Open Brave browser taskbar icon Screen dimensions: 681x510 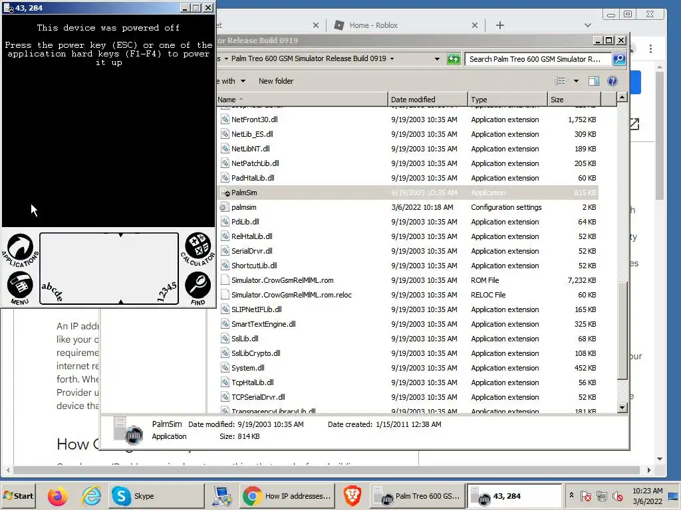pos(352,495)
